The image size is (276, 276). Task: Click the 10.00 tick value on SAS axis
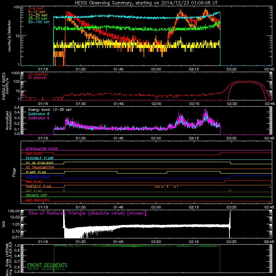point(15,217)
